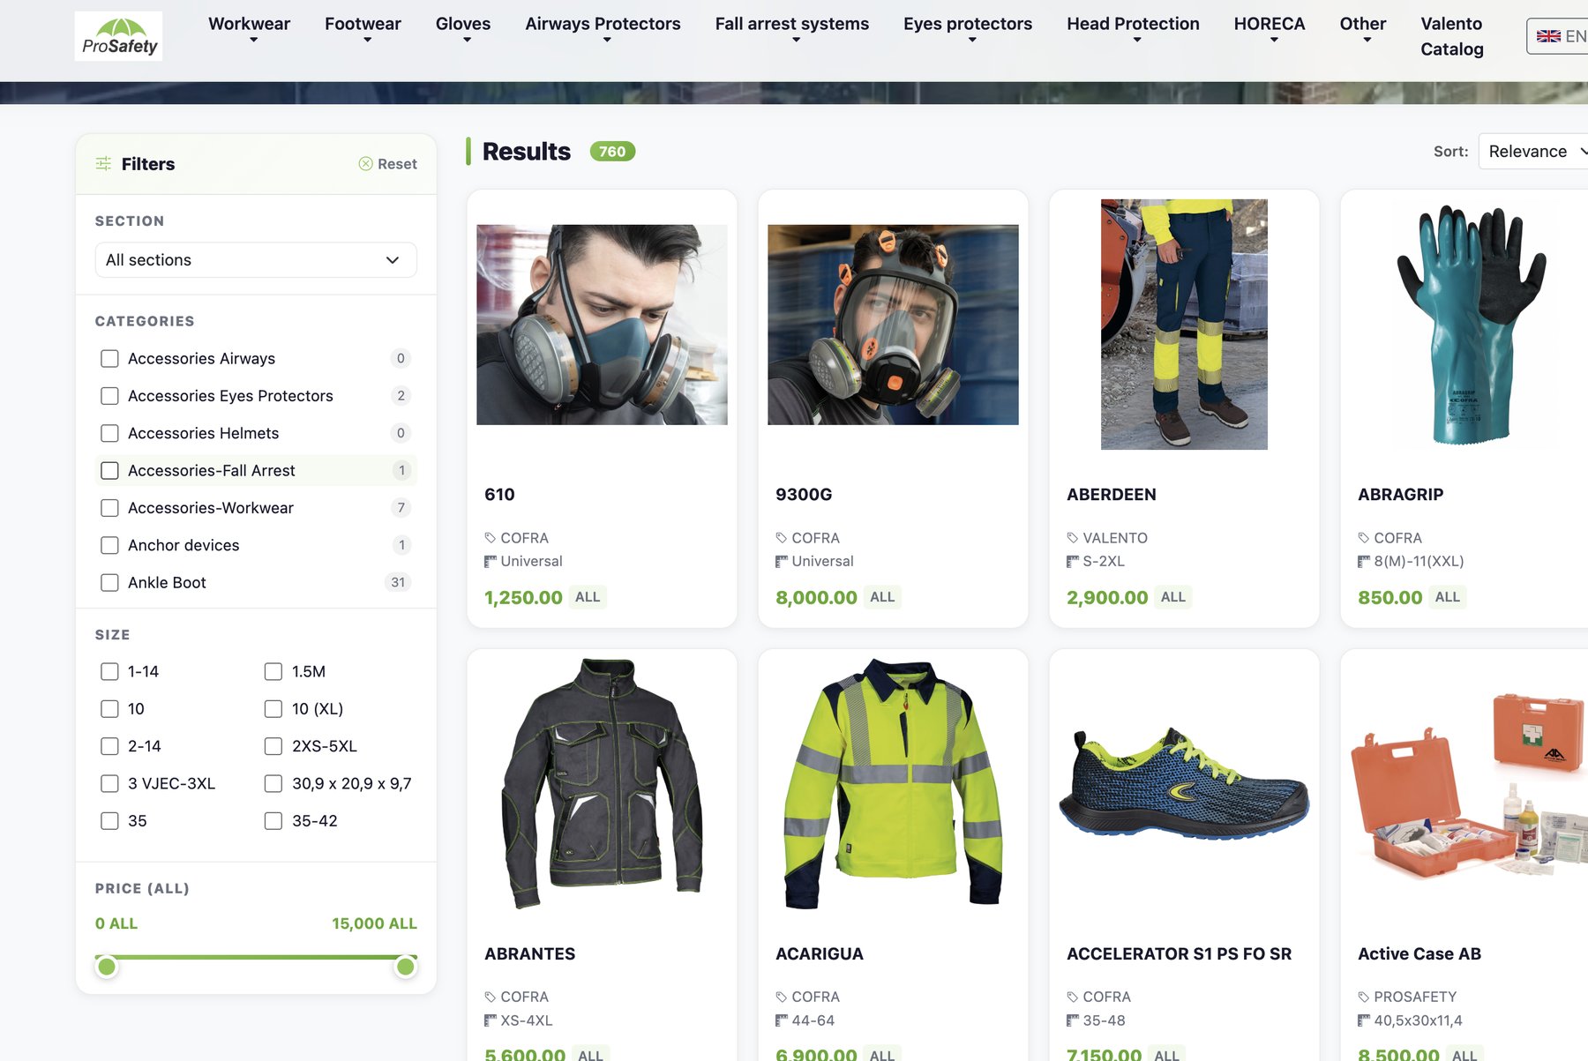Expand the Eyes protectors menu

(968, 28)
